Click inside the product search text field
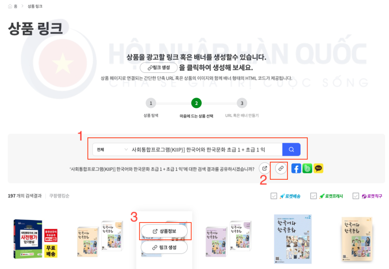Screen dimensions: 389x269 tap(205, 150)
